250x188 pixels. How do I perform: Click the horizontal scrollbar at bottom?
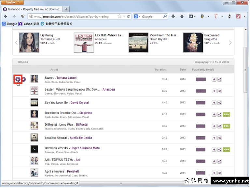[121, 183]
